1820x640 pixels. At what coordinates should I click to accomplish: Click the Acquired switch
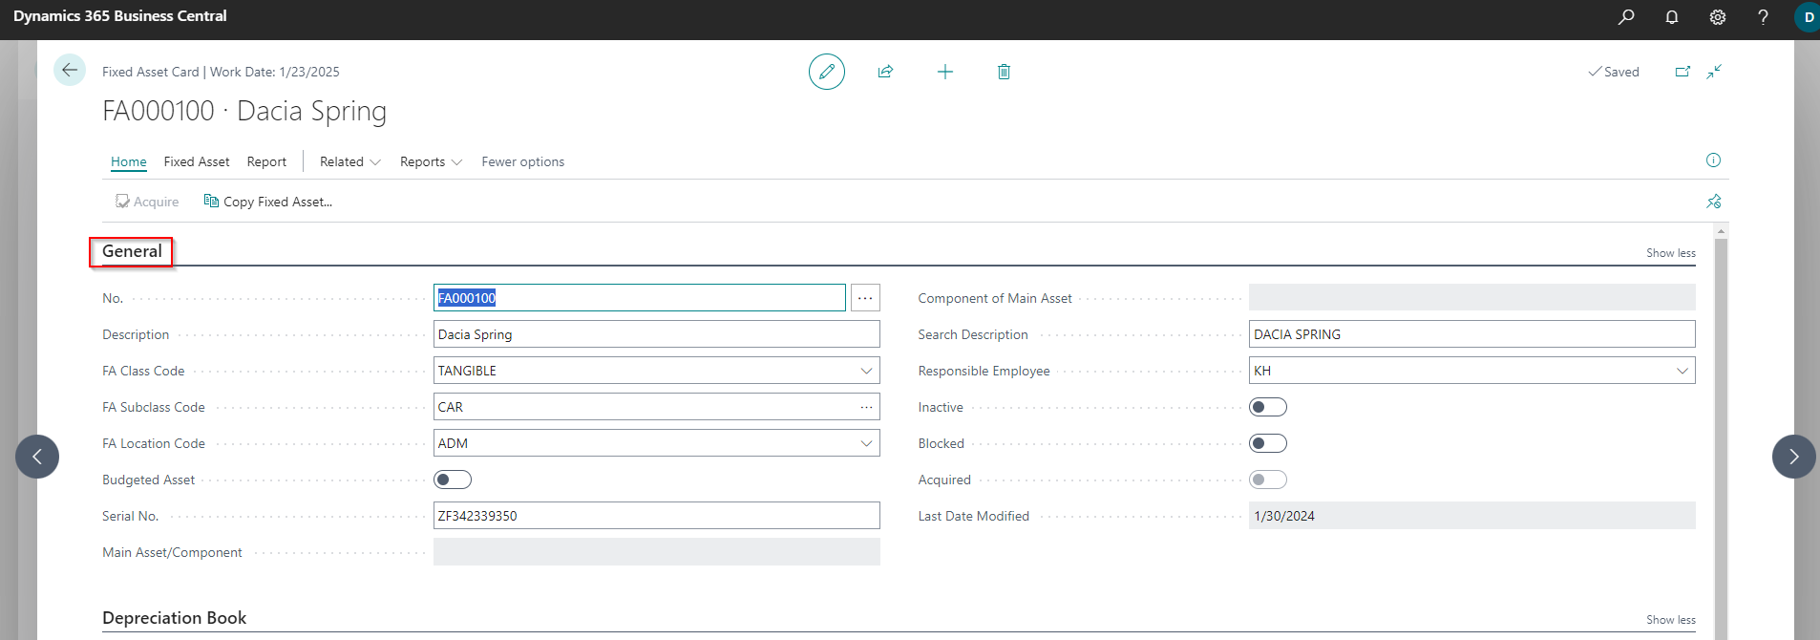(1268, 480)
